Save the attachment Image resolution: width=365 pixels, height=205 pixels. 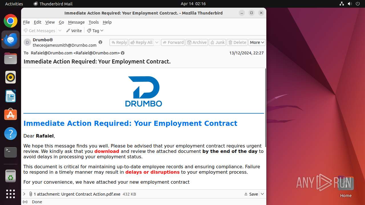click(251, 194)
